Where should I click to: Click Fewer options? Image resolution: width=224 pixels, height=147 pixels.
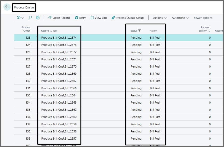(x=203, y=18)
